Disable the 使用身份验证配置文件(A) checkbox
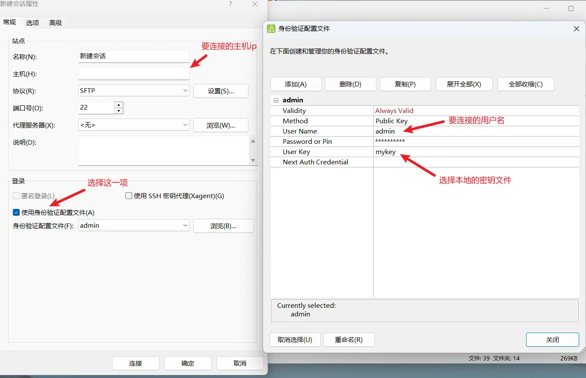This screenshot has height=378, width=586. pos(16,212)
